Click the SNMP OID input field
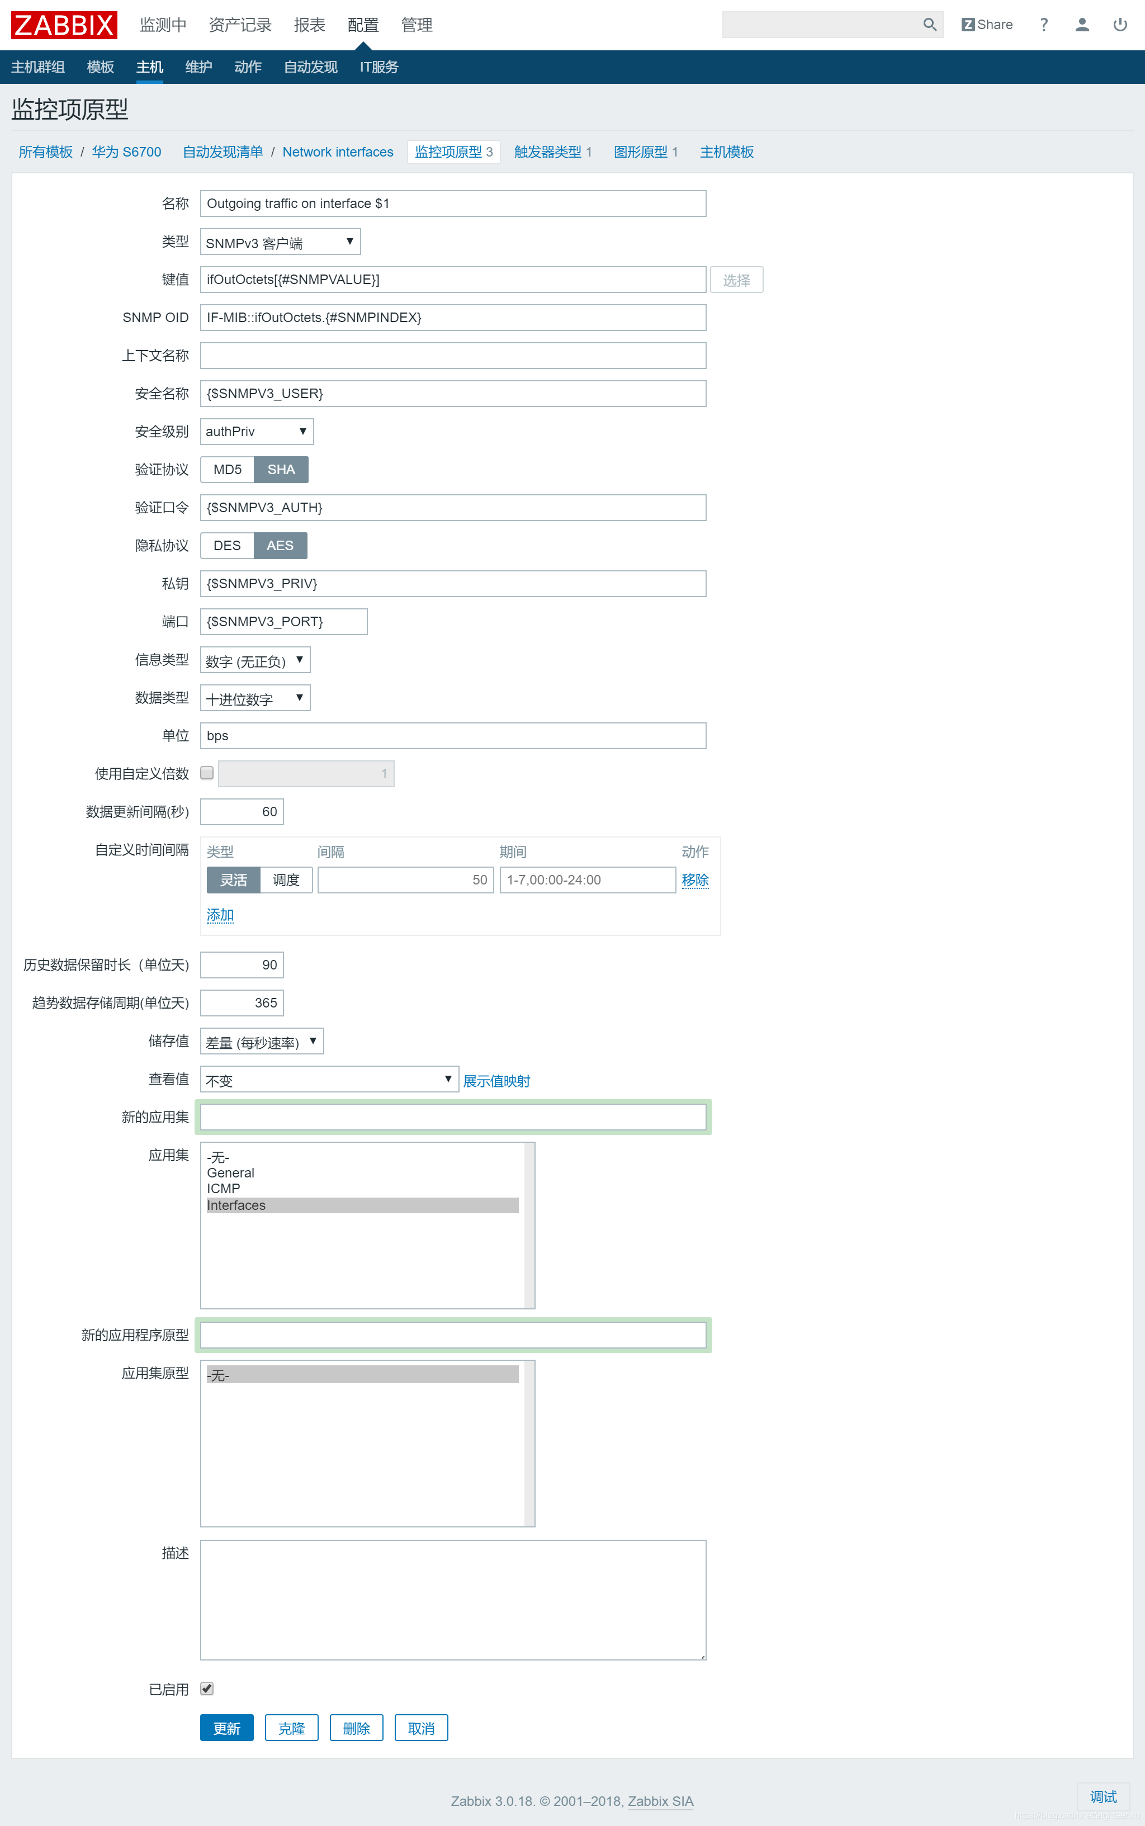 point(452,317)
